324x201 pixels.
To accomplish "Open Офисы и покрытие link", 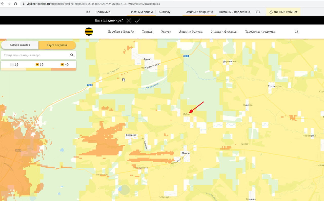I will coord(199,12).
